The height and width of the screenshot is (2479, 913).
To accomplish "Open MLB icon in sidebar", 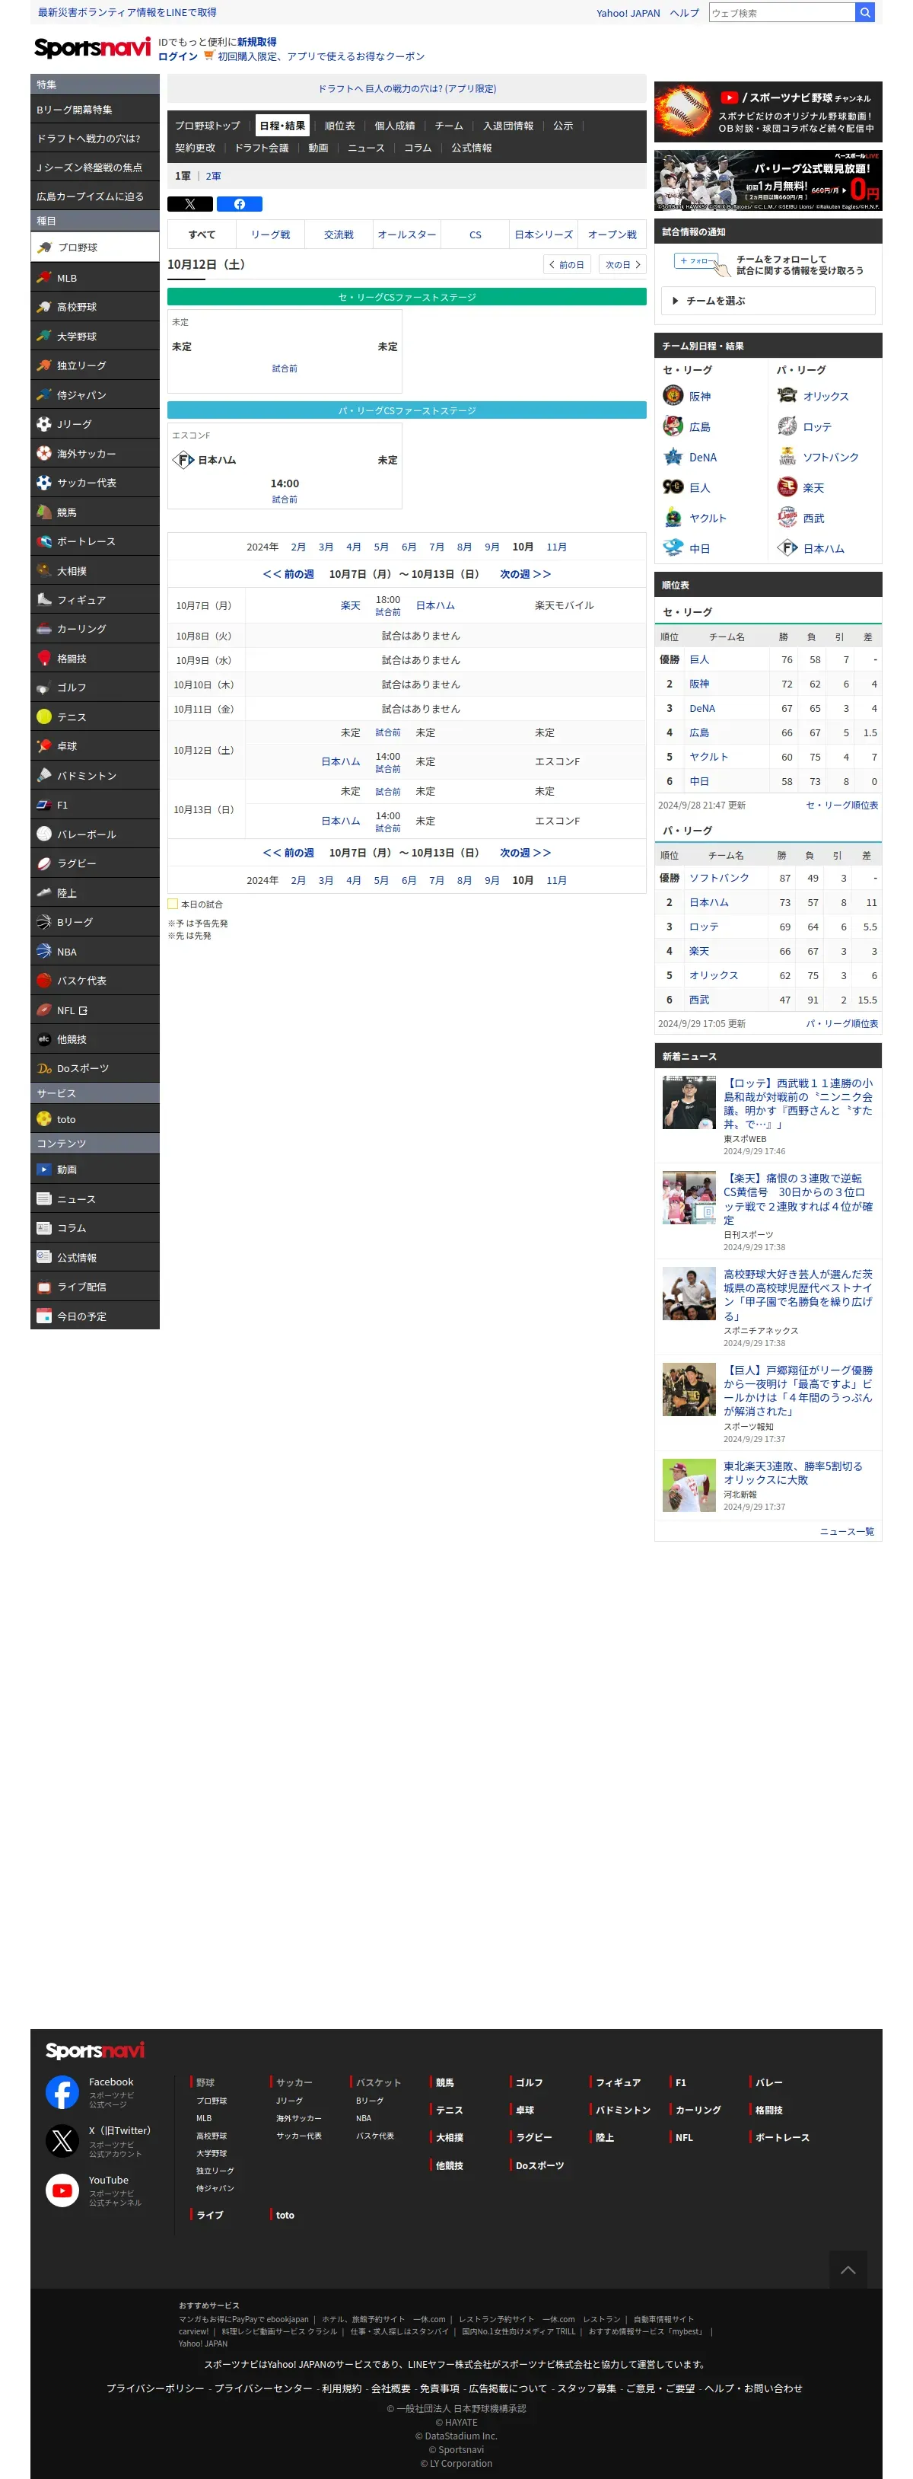I will pyautogui.click(x=43, y=277).
